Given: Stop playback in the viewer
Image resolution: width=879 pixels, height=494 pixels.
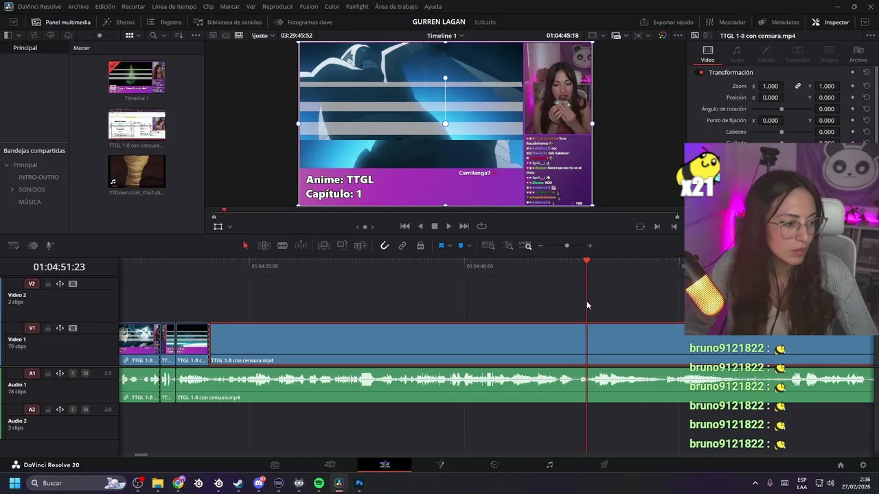Looking at the screenshot, I should tap(434, 226).
